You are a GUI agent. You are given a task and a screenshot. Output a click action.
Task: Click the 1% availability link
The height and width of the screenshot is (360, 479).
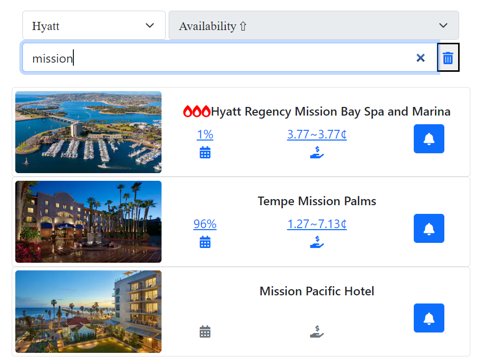click(205, 134)
